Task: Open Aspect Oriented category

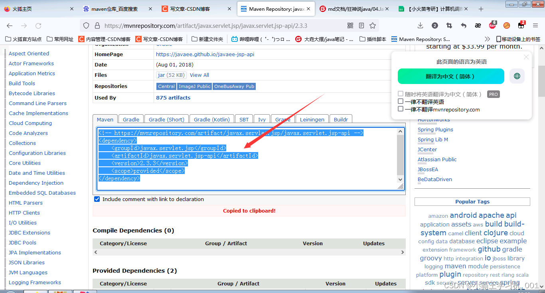Action: [29, 53]
